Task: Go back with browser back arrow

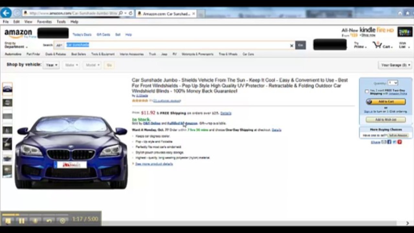Action: (6, 13)
